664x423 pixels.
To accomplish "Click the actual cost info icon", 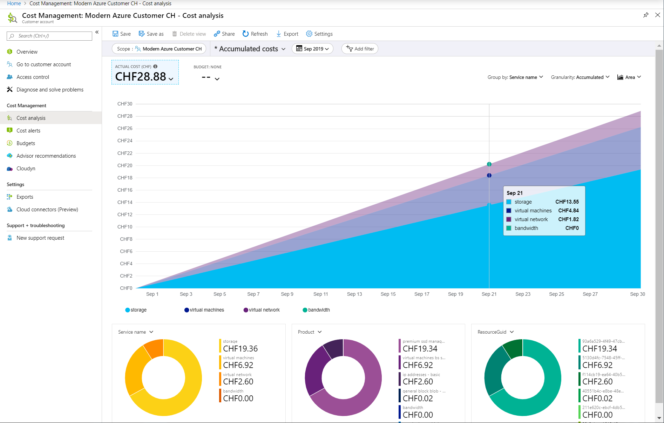I will [x=155, y=66].
